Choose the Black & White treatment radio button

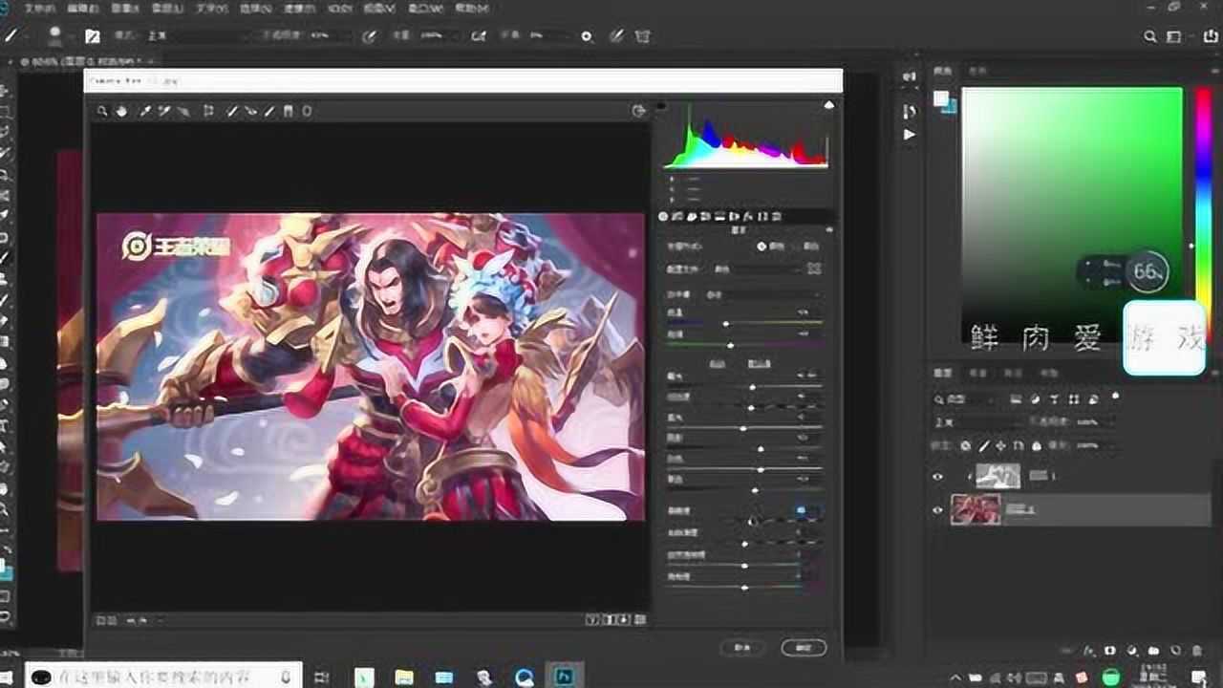(794, 246)
